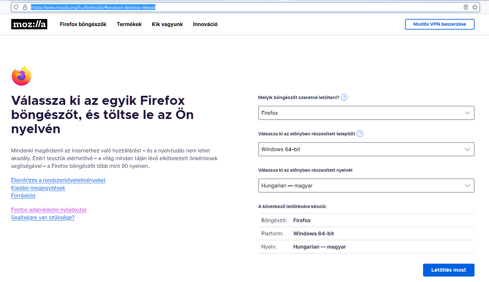Open Firefox adatvédelmi nyilatkozat link
This screenshot has height=282, width=489.
click(x=49, y=210)
